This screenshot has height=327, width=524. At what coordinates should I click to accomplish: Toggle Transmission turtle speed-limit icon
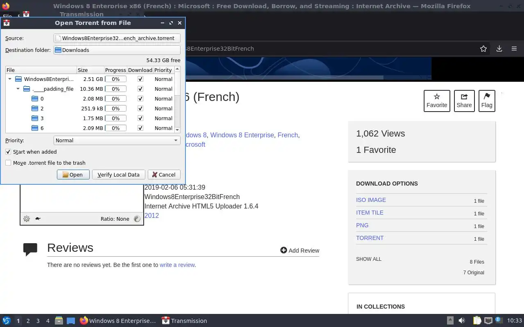pos(38,219)
